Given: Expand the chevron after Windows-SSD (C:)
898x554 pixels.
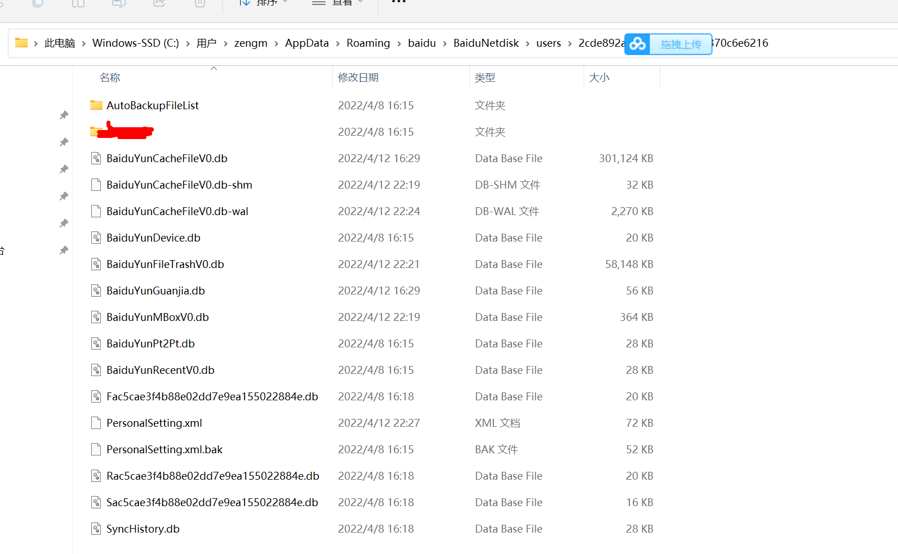Looking at the screenshot, I should (x=188, y=43).
